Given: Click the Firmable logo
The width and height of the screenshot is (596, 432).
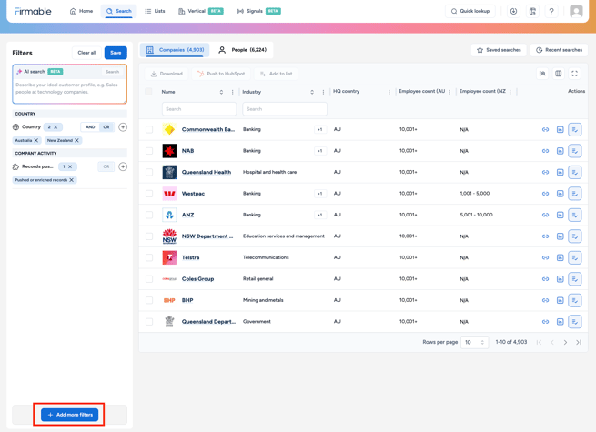Looking at the screenshot, I should 33,11.
